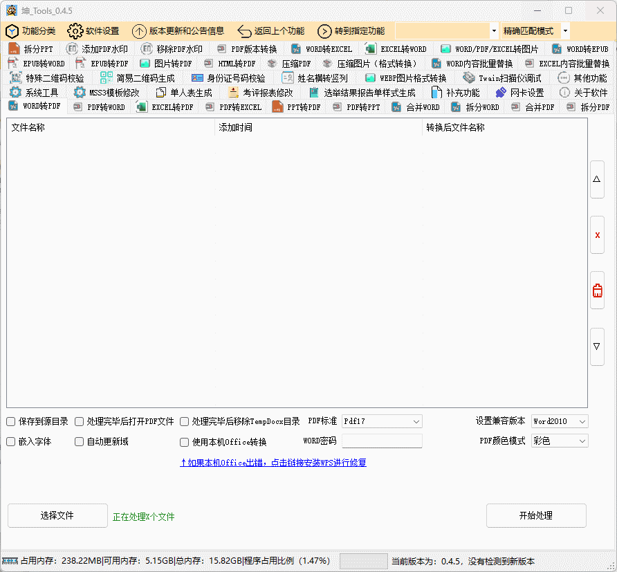Open the 系统工具 gear icon

tap(15, 93)
